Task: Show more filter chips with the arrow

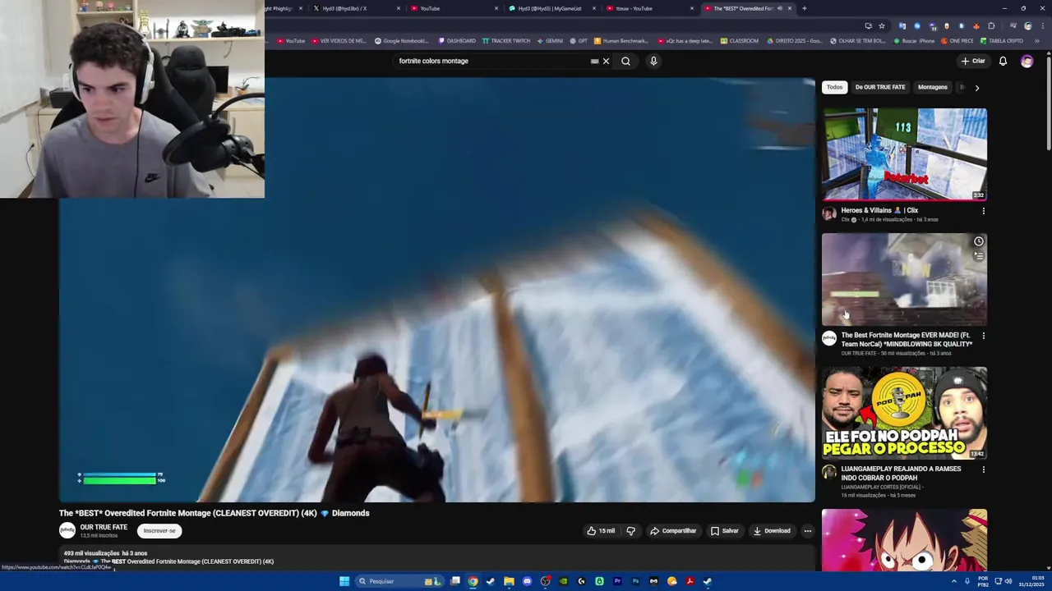Action: tap(976, 87)
